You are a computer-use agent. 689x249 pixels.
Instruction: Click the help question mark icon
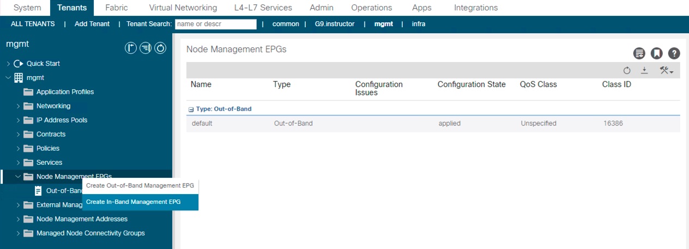674,53
